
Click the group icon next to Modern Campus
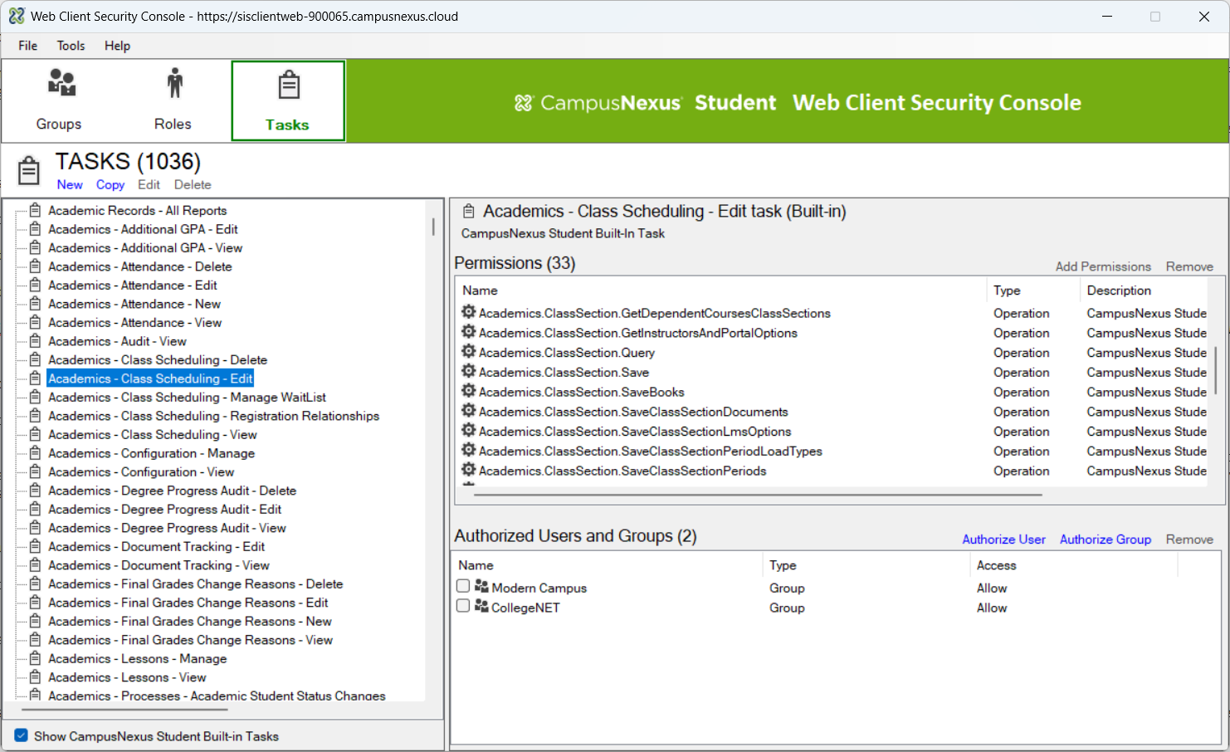(x=481, y=587)
